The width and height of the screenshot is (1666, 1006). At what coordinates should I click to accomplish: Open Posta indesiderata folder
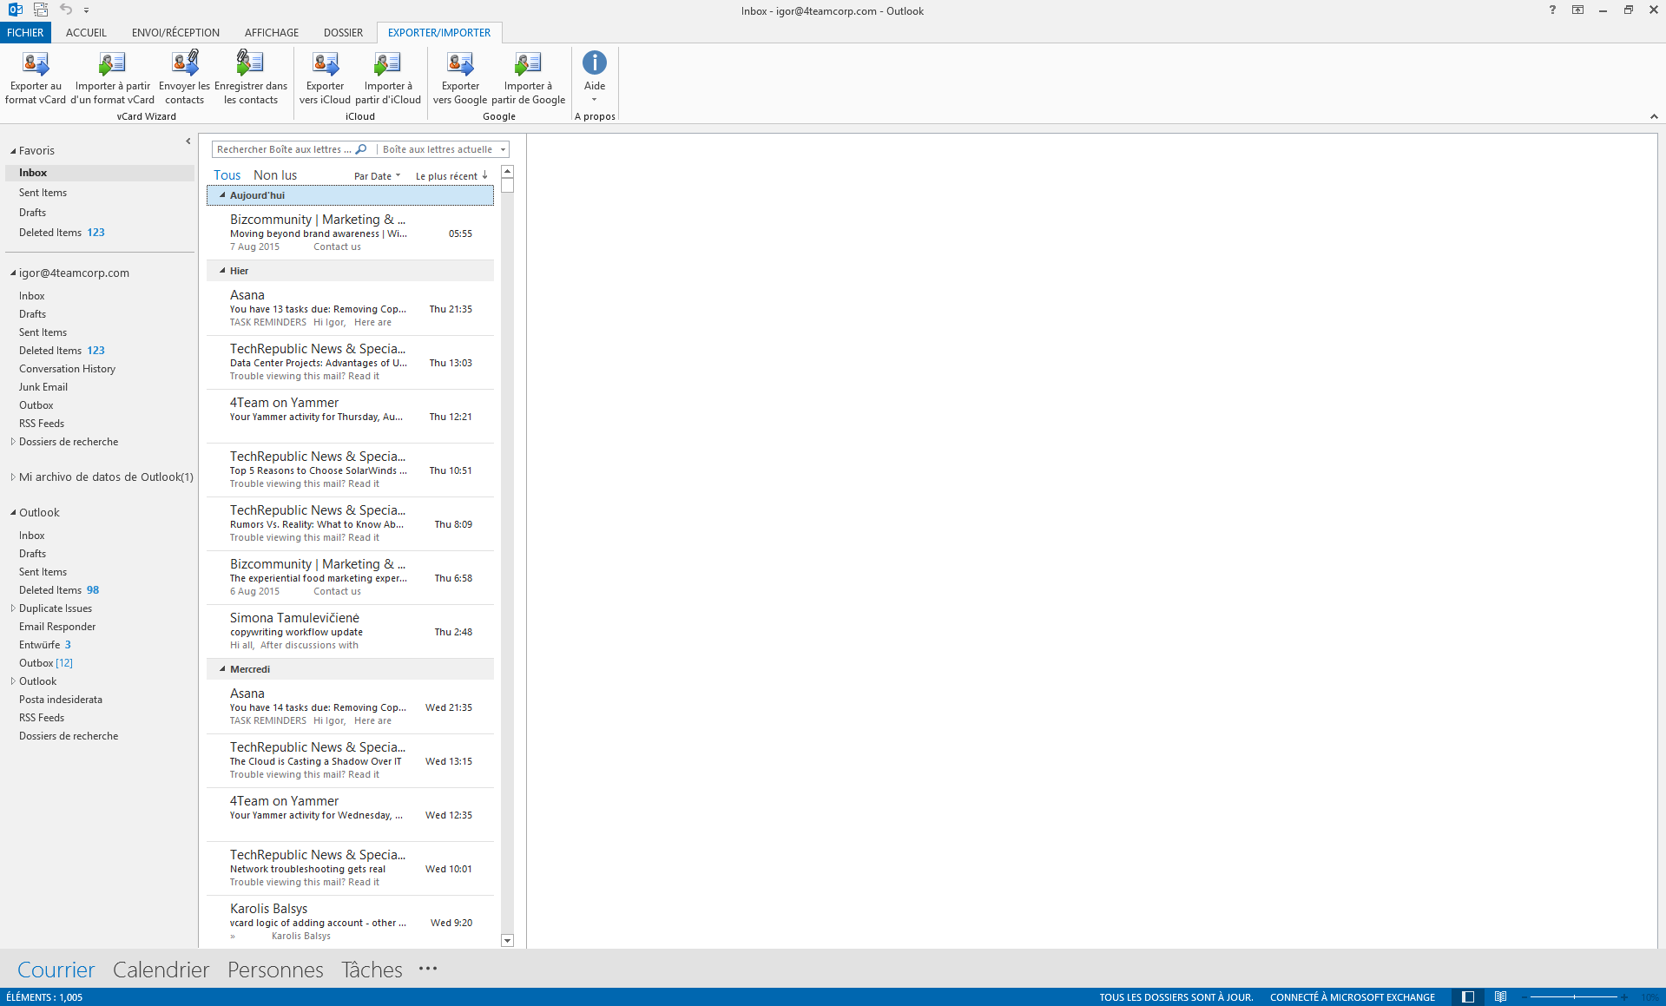tap(61, 700)
